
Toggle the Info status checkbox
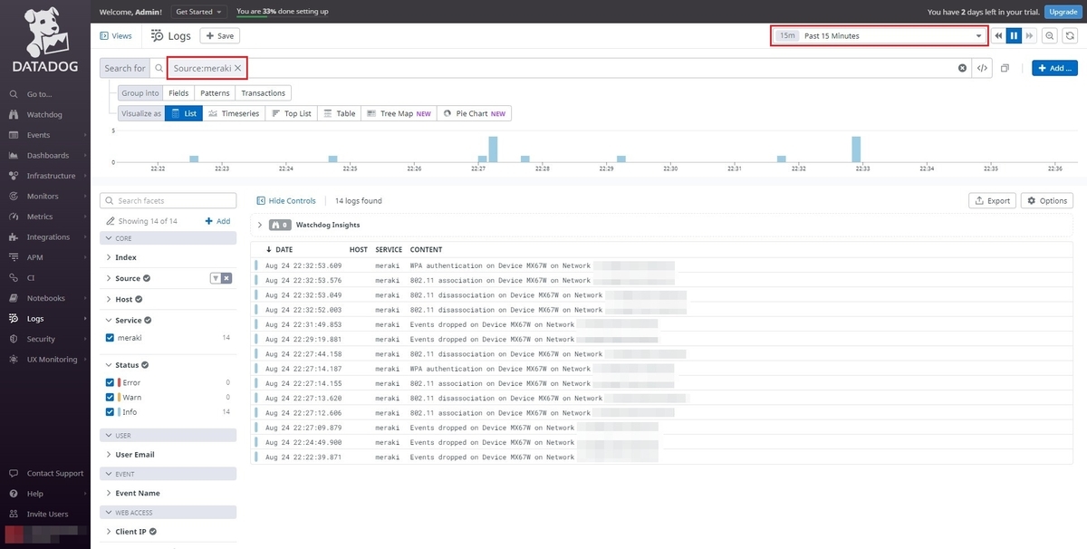(111, 412)
